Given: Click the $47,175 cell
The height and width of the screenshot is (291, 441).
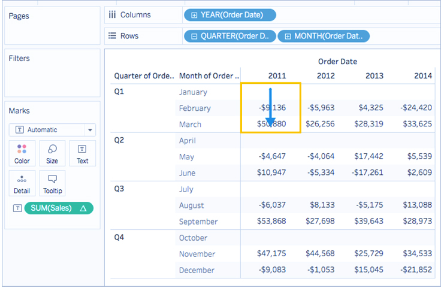Looking at the screenshot, I should (x=271, y=254).
